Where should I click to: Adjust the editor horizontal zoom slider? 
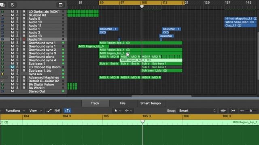click(251, 111)
